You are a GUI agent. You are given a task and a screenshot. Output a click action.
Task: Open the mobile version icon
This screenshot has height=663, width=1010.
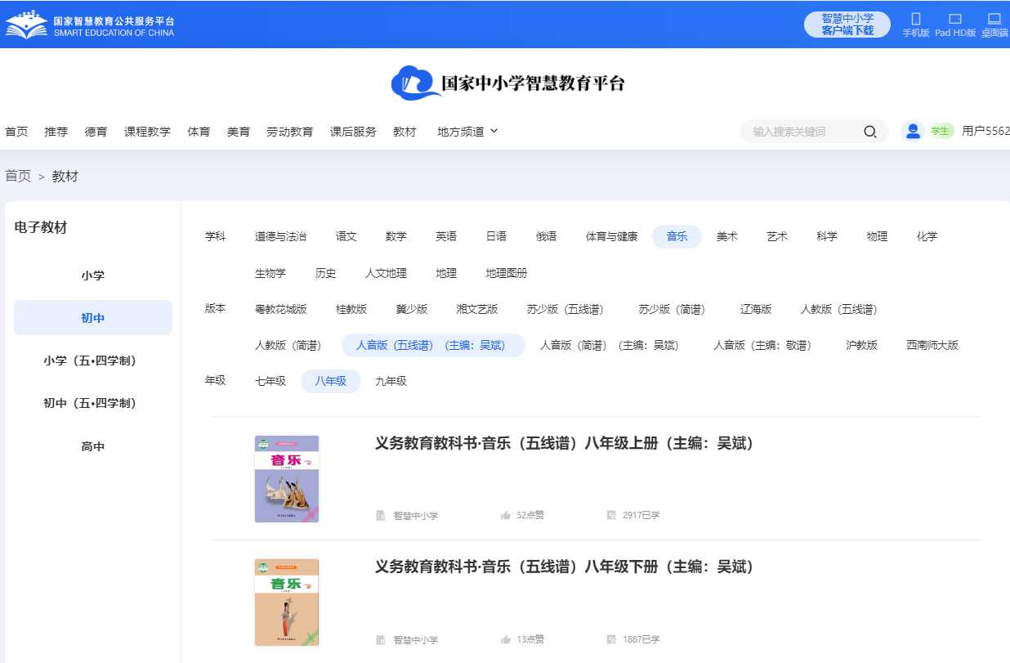(x=915, y=20)
